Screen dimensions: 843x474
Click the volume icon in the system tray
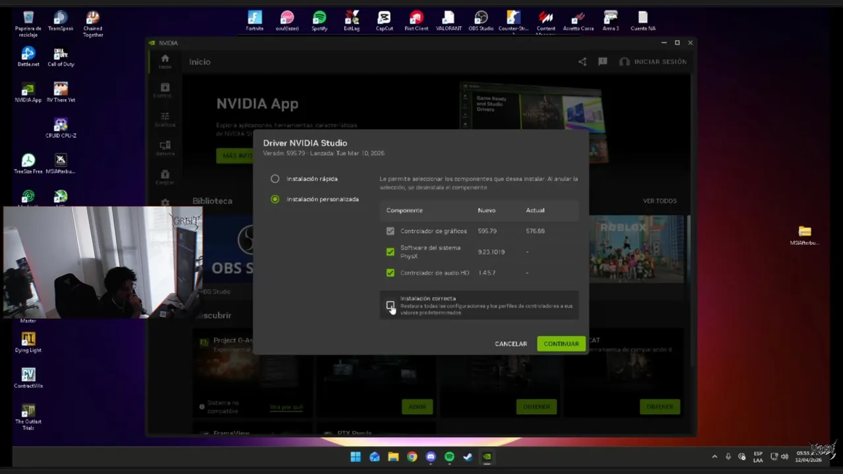(784, 457)
